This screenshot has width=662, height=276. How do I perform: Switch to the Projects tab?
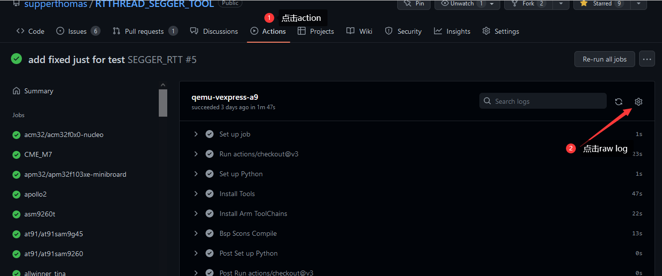point(316,31)
